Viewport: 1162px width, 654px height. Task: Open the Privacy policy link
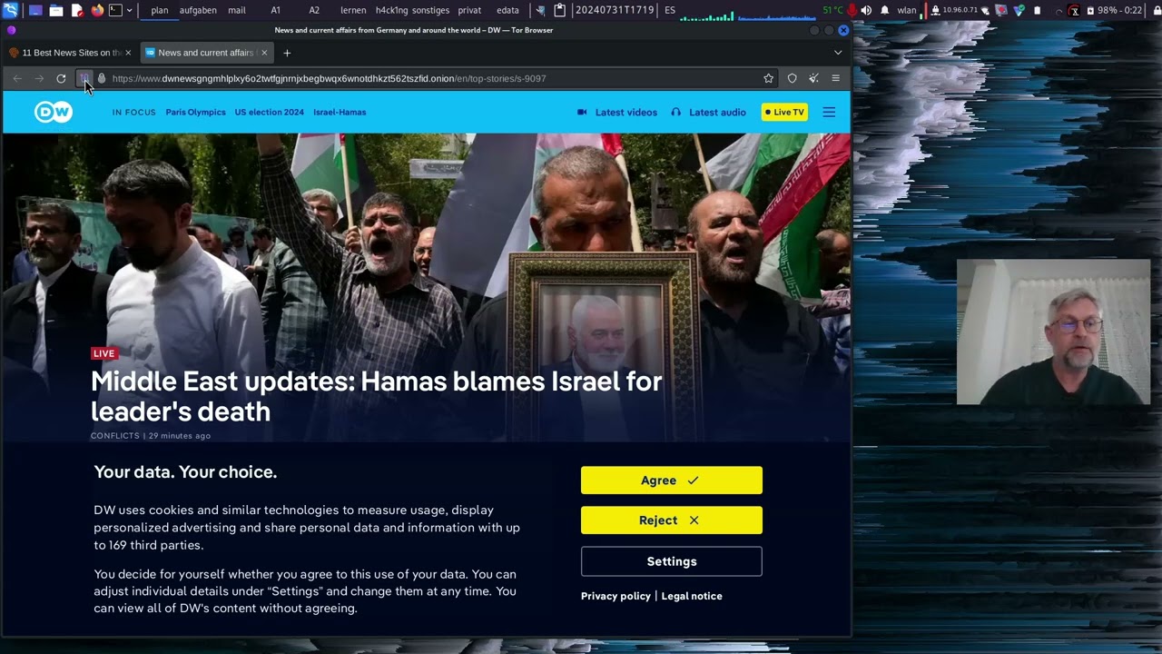click(x=615, y=596)
